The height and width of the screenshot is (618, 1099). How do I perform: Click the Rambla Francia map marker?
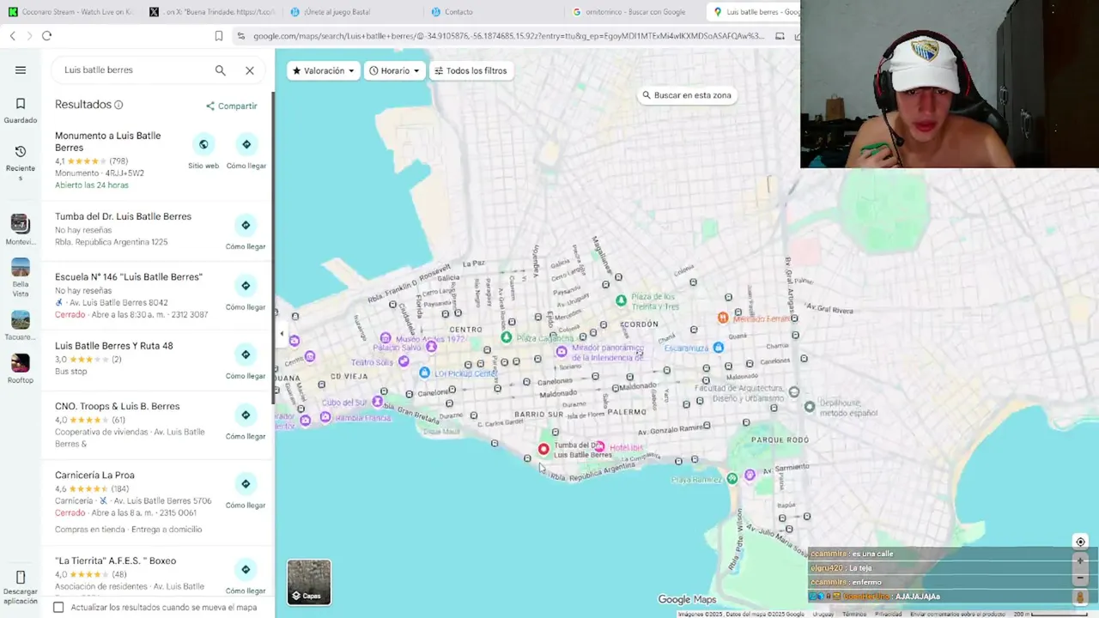click(x=325, y=417)
